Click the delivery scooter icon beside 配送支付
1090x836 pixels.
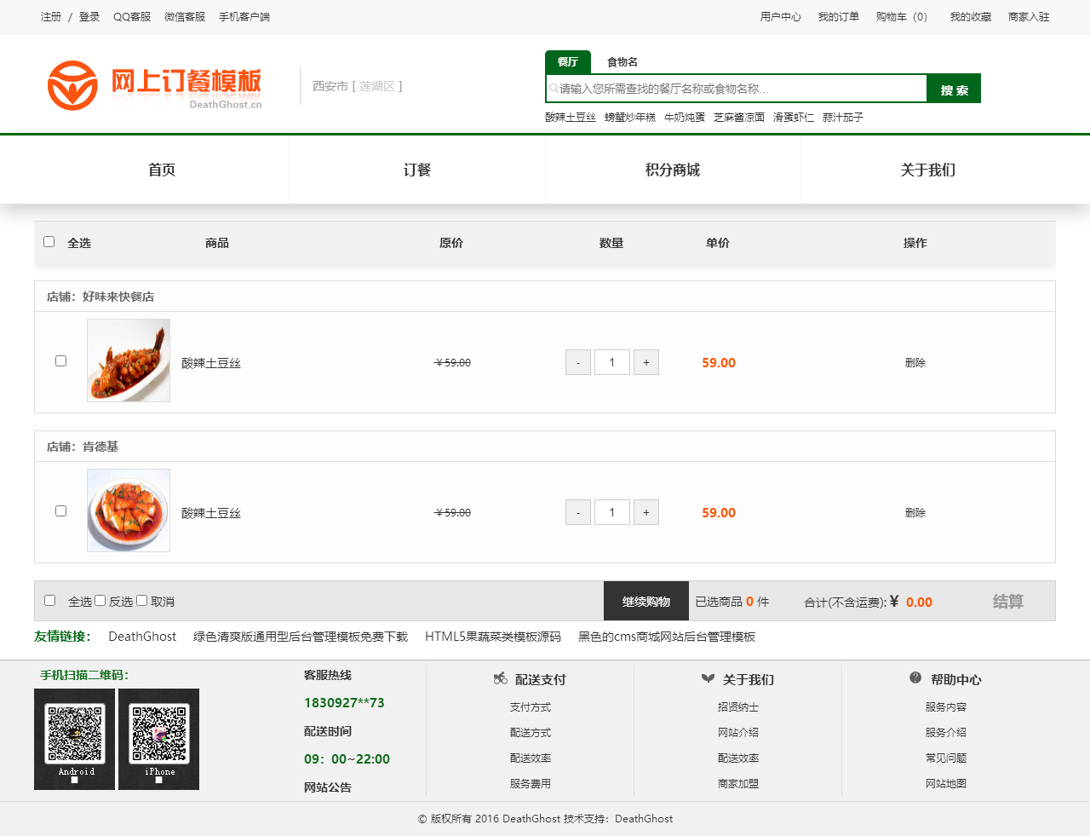click(x=500, y=679)
